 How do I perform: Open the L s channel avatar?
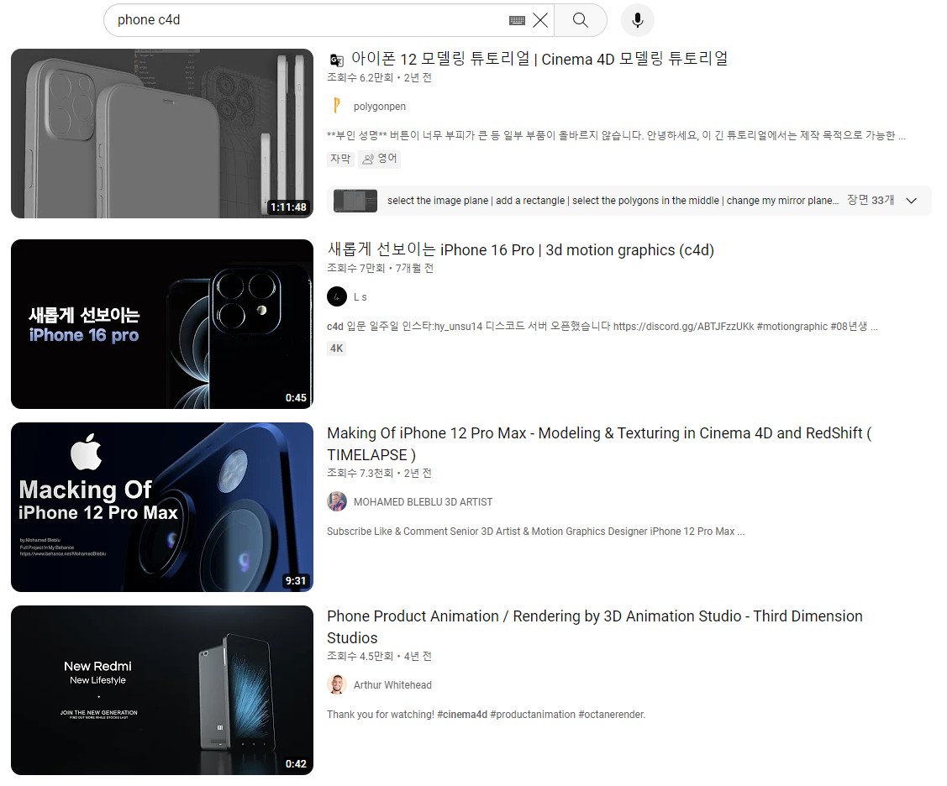(337, 296)
